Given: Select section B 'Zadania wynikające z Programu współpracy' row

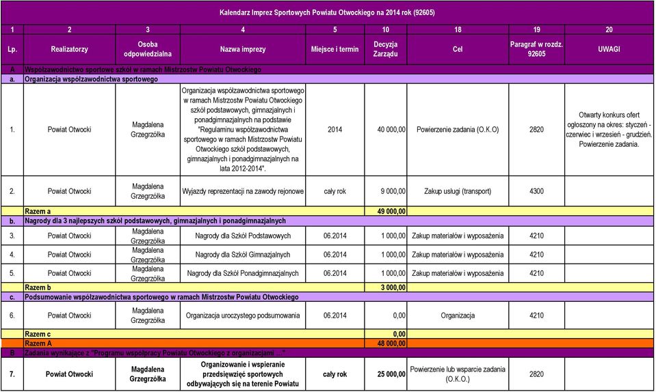Looking at the screenshot, I should [x=327, y=353].
